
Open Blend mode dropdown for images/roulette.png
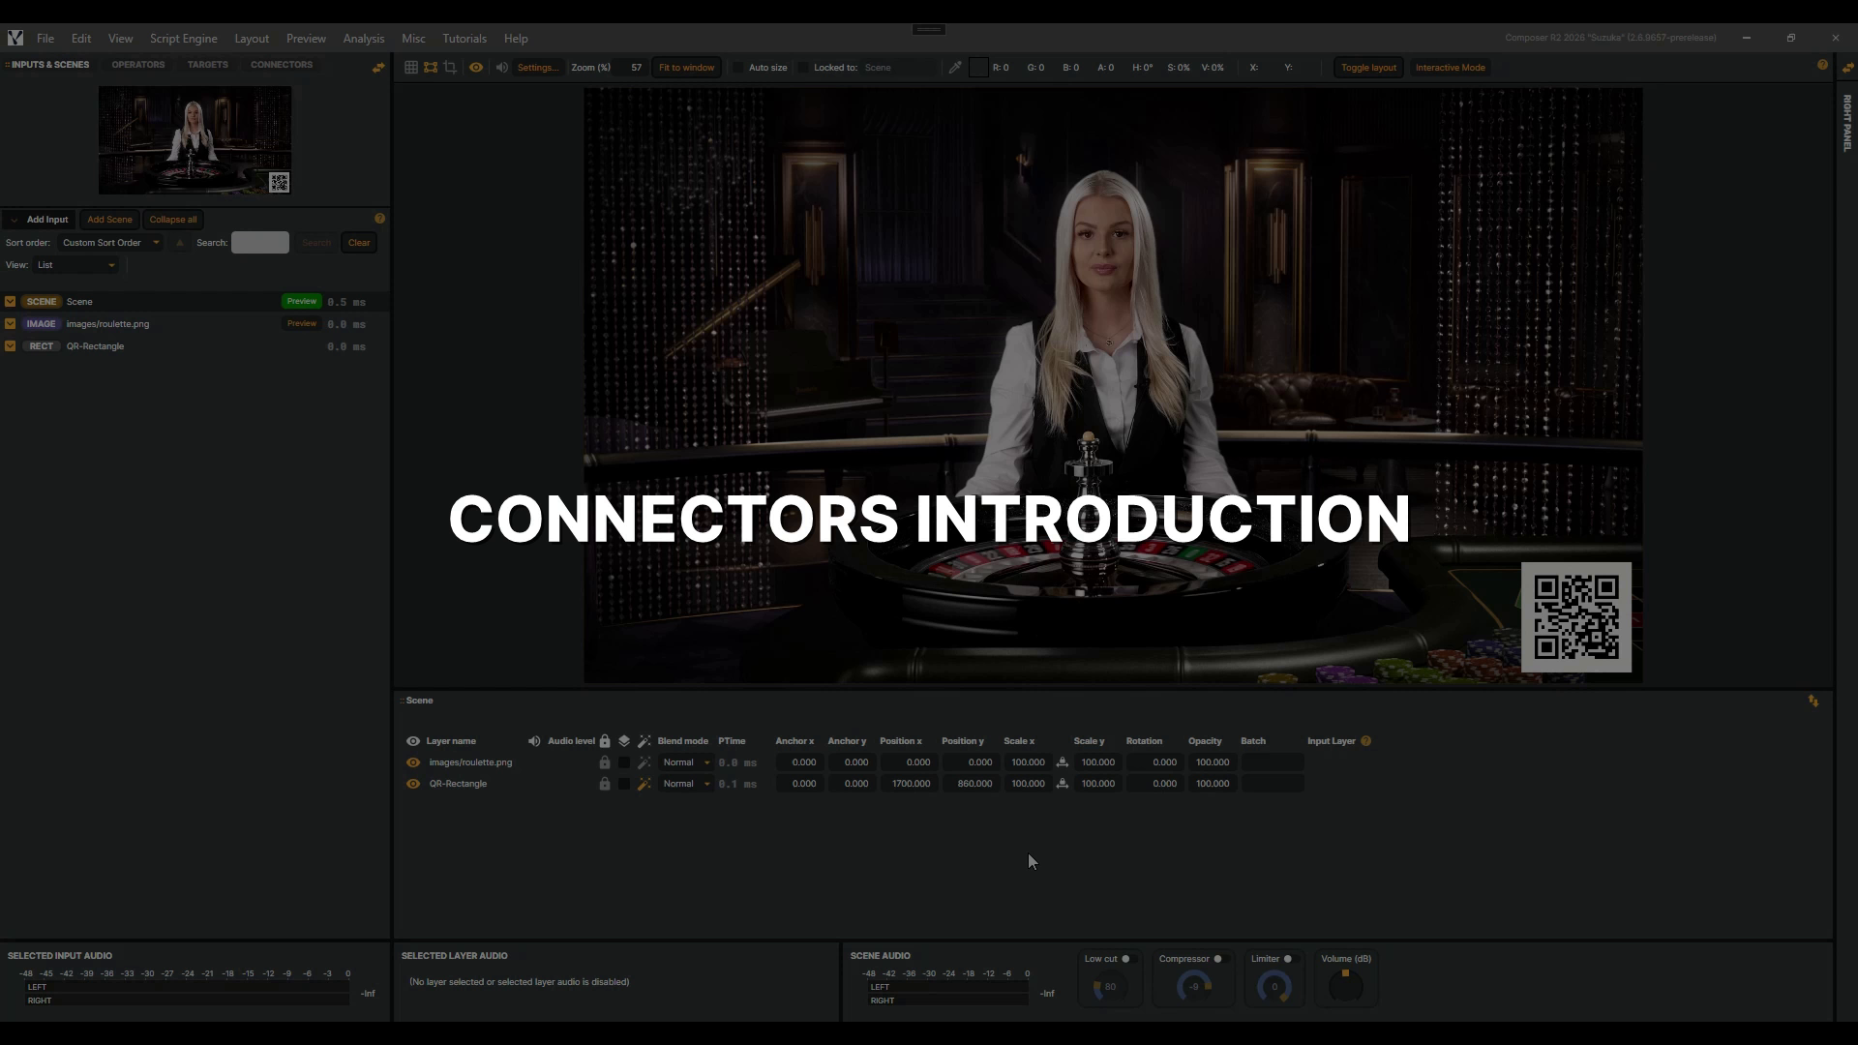pyautogui.click(x=685, y=762)
